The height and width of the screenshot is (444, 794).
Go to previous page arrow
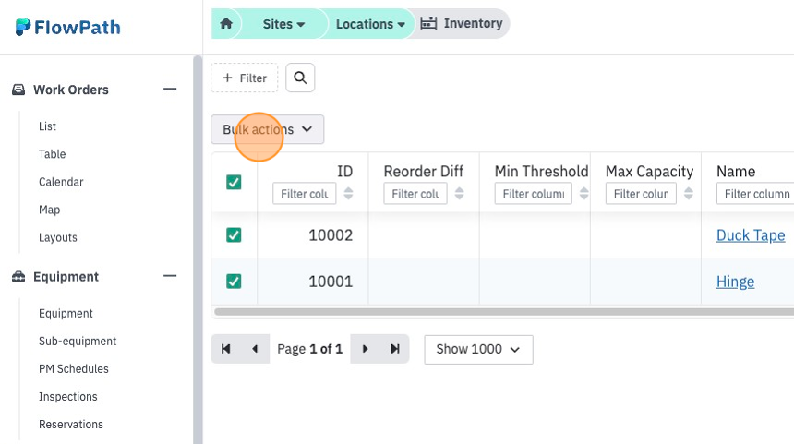255,349
